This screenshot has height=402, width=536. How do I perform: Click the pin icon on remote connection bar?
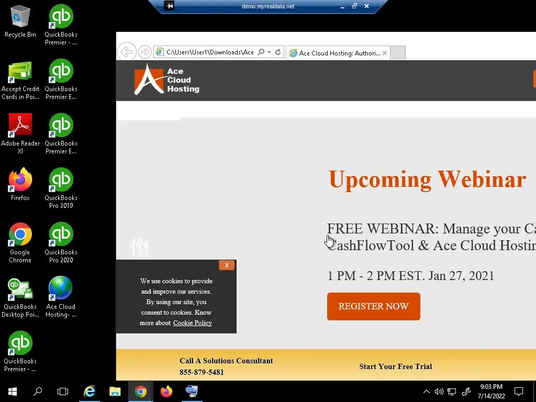169,6
